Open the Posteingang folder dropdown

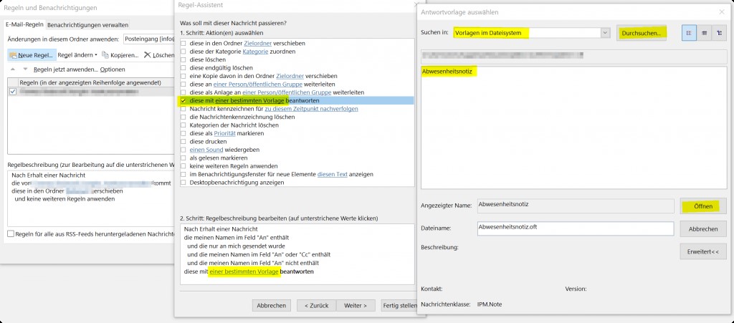(149, 39)
